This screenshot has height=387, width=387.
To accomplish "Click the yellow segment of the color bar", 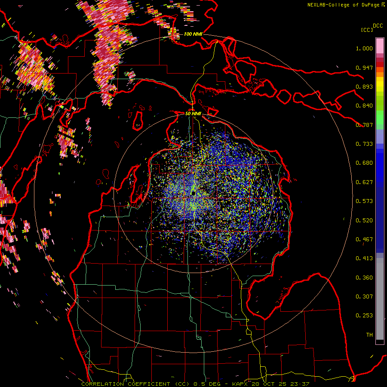I will pos(380,84).
